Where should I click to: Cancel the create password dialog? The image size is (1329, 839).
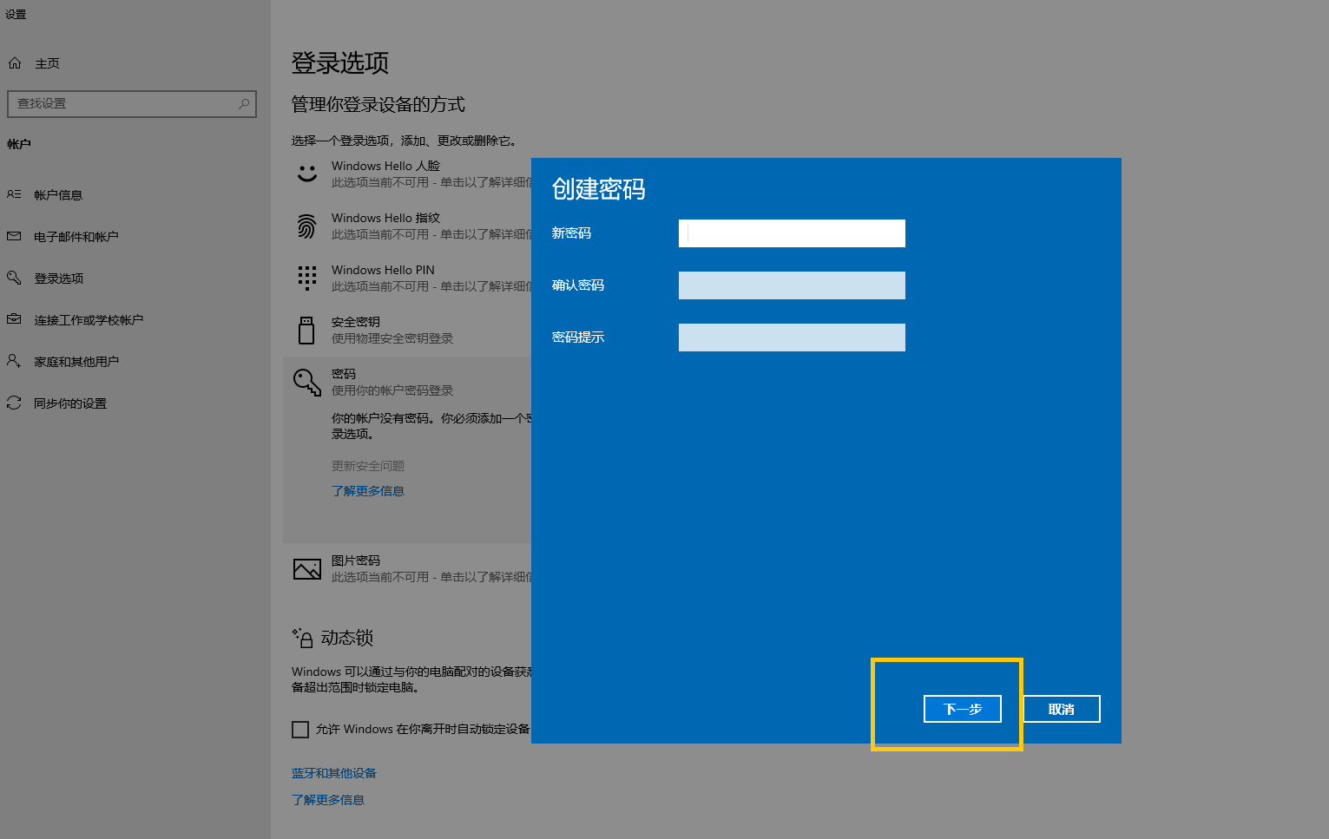[x=1061, y=709]
